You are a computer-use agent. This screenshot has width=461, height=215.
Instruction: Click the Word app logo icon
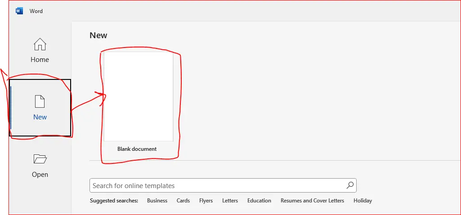[19, 11]
